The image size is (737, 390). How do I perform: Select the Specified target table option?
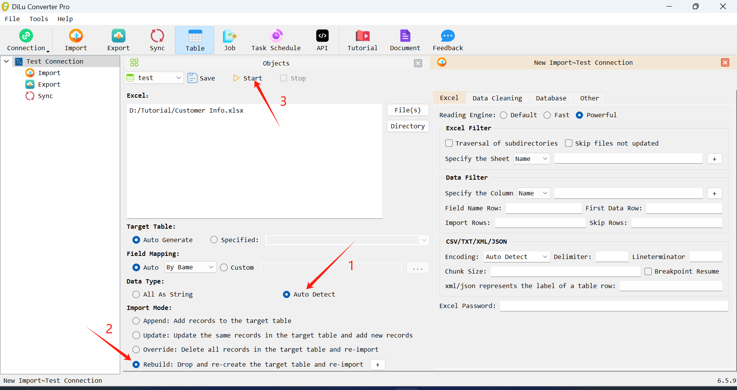point(214,240)
